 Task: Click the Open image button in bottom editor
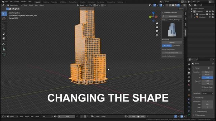[x=141, y=117]
